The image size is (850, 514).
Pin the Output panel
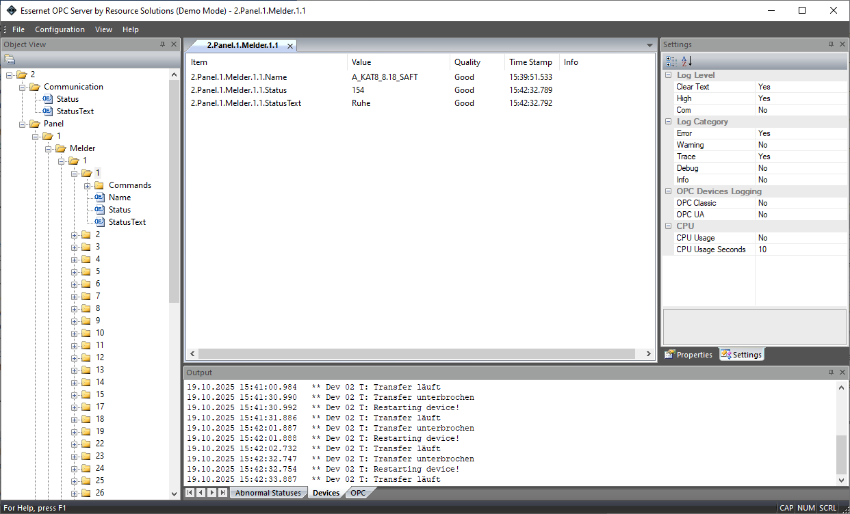[831, 373]
